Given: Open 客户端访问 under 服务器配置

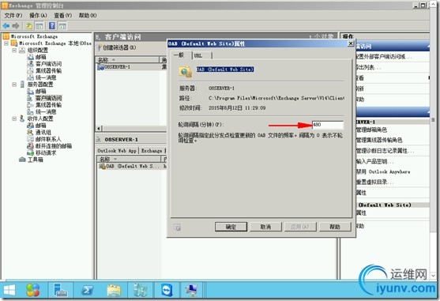Looking at the screenshot, I should click(48, 98).
